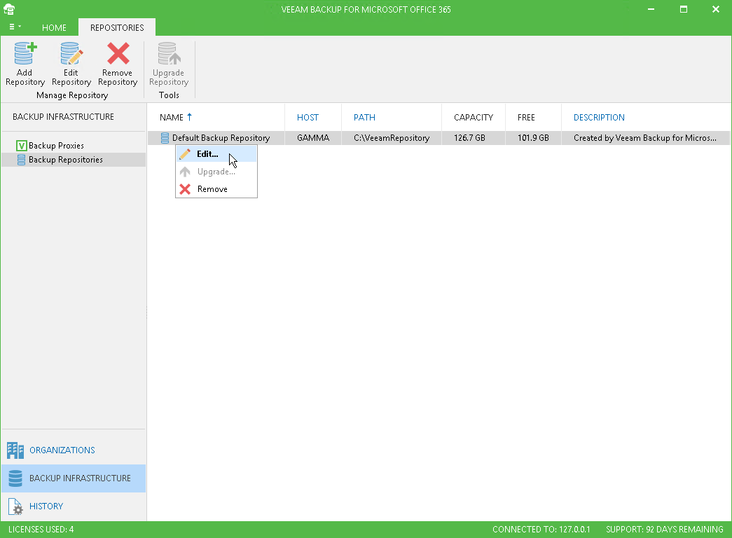Close the Veeam Backup window
The height and width of the screenshot is (538, 732).
[x=716, y=9]
